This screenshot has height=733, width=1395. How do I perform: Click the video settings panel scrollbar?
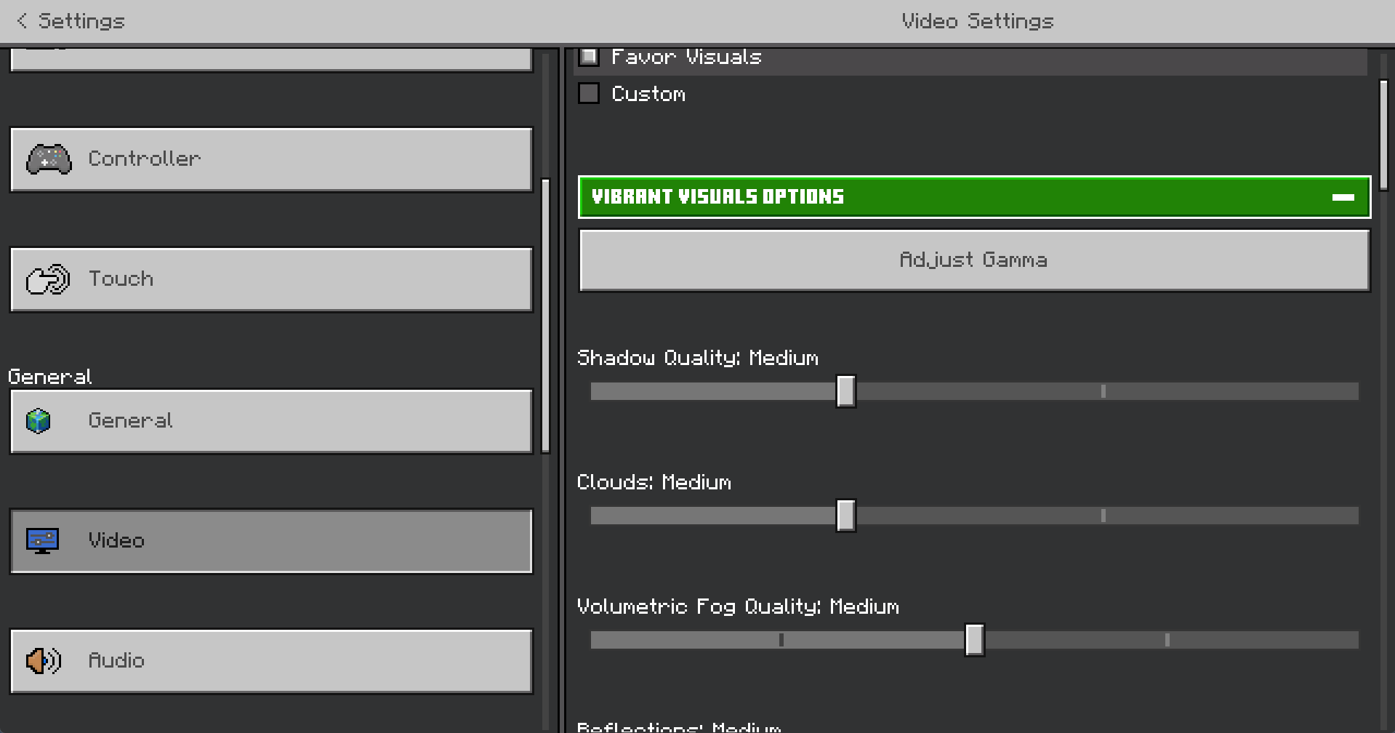[x=1384, y=135]
